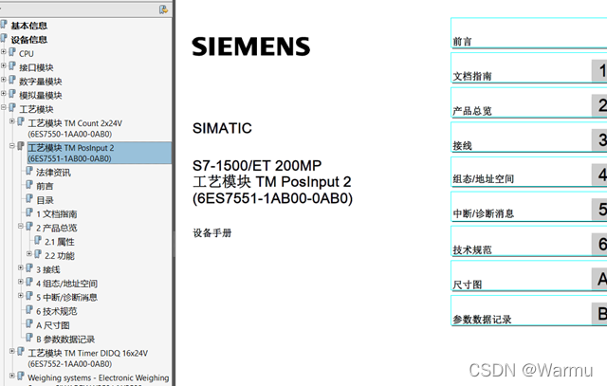Open the 设备信息 bookmark
This screenshot has height=386, width=607.
(29, 40)
